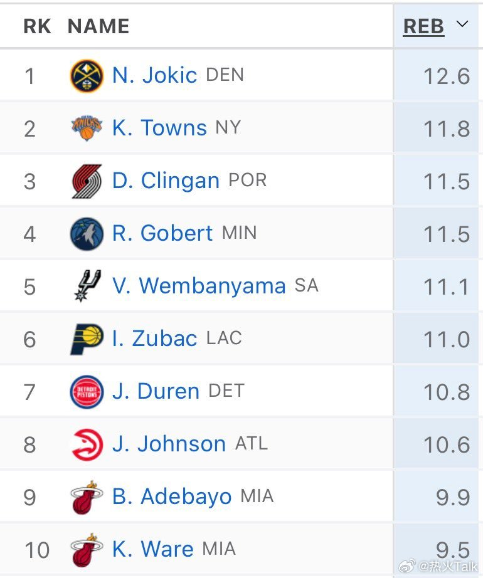Open the REB sort dropdown chevron

click(462, 26)
